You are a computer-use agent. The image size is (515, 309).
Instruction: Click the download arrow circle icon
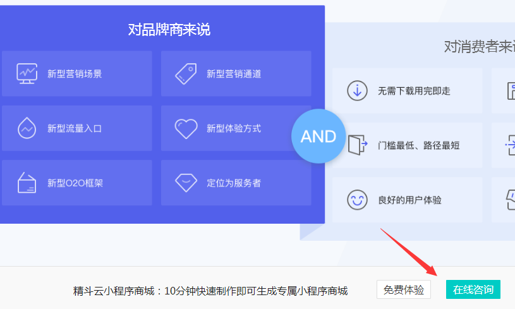pyautogui.click(x=358, y=90)
